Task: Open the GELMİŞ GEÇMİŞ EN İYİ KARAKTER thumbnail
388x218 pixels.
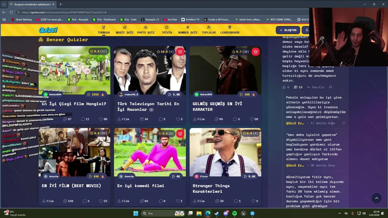Action: 225,71
